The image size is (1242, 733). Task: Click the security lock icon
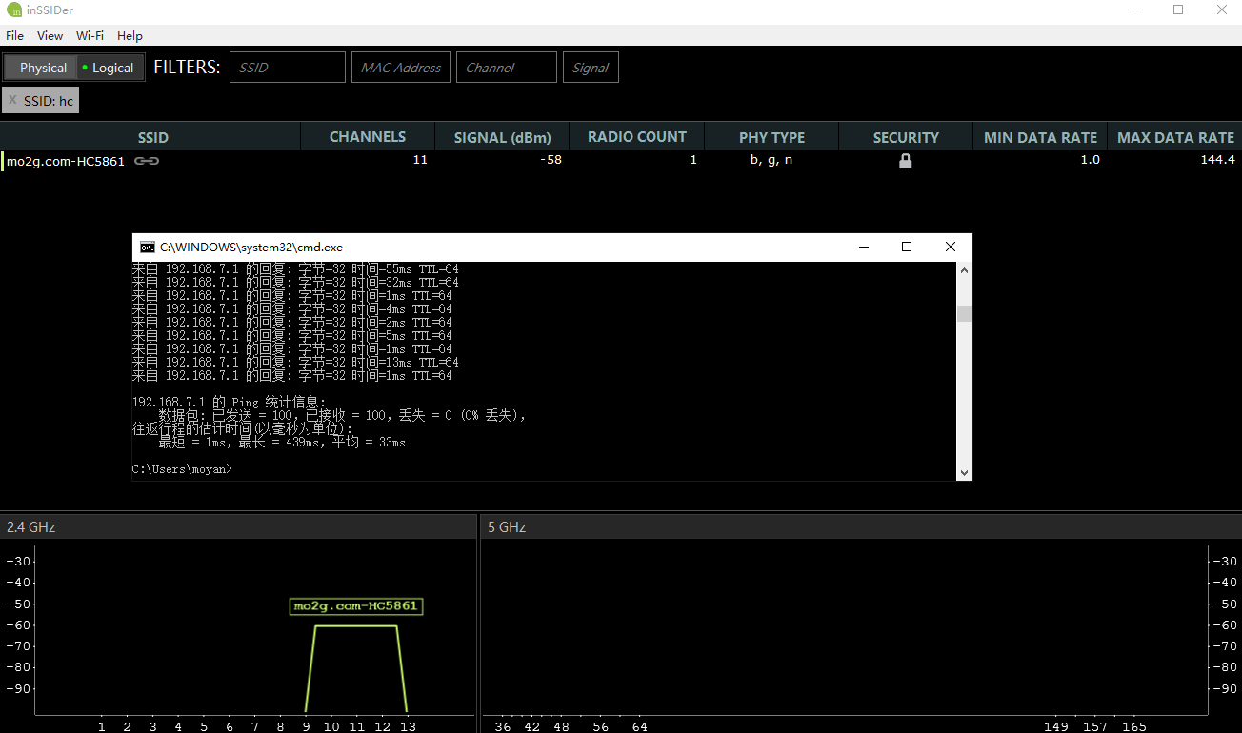906,161
